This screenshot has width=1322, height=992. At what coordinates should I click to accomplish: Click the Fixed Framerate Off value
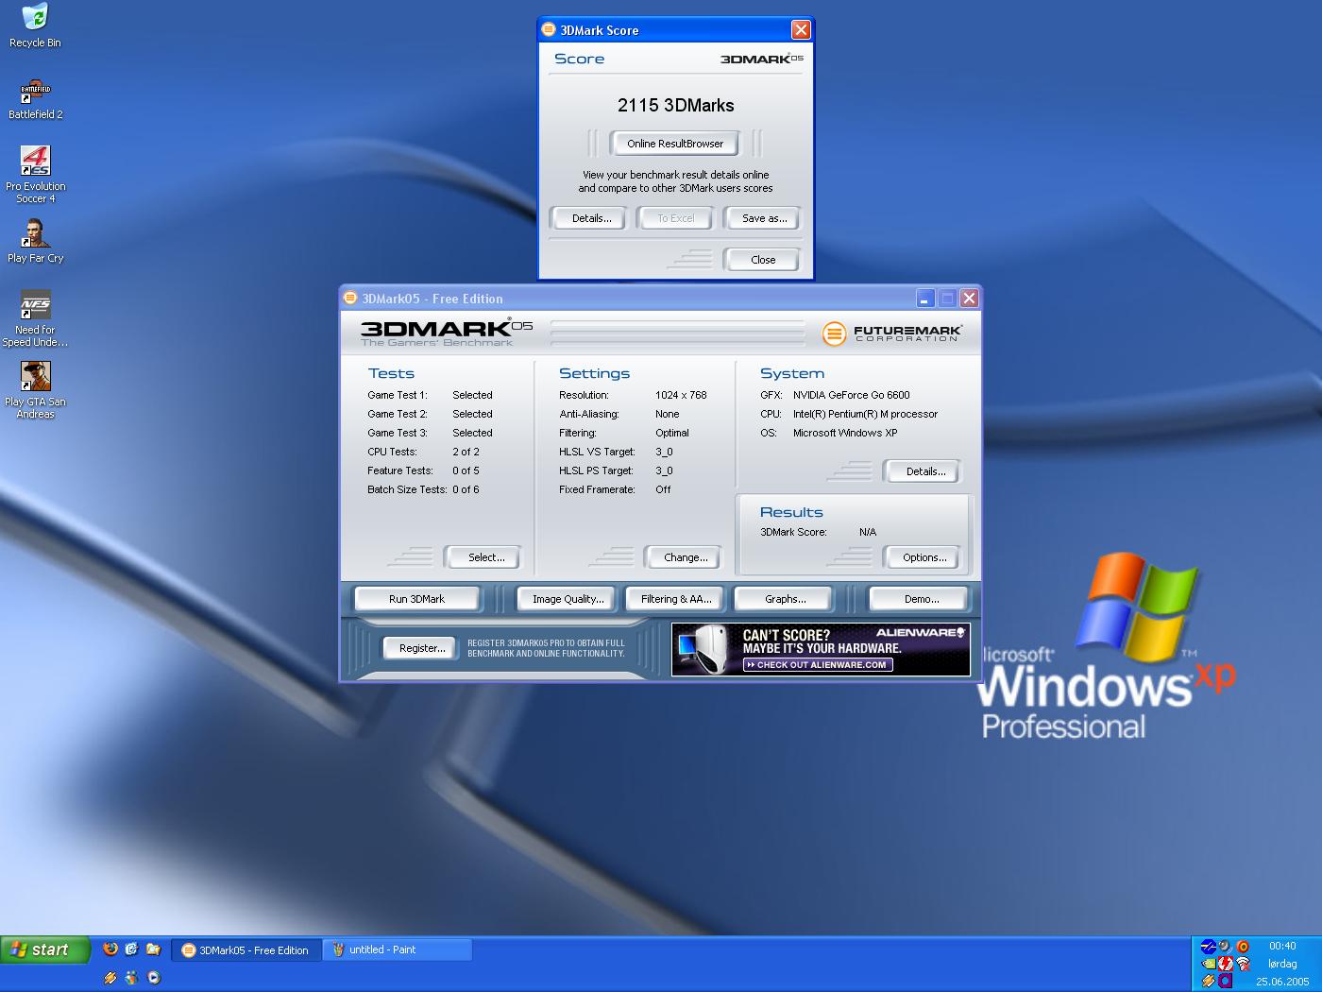point(663,489)
